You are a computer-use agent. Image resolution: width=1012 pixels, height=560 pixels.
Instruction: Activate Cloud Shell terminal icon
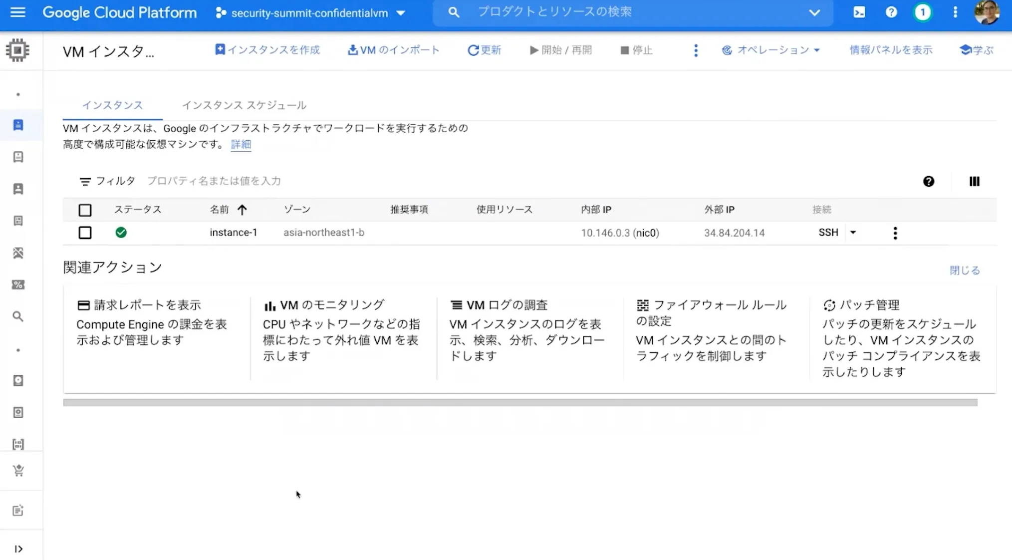click(859, 12)
